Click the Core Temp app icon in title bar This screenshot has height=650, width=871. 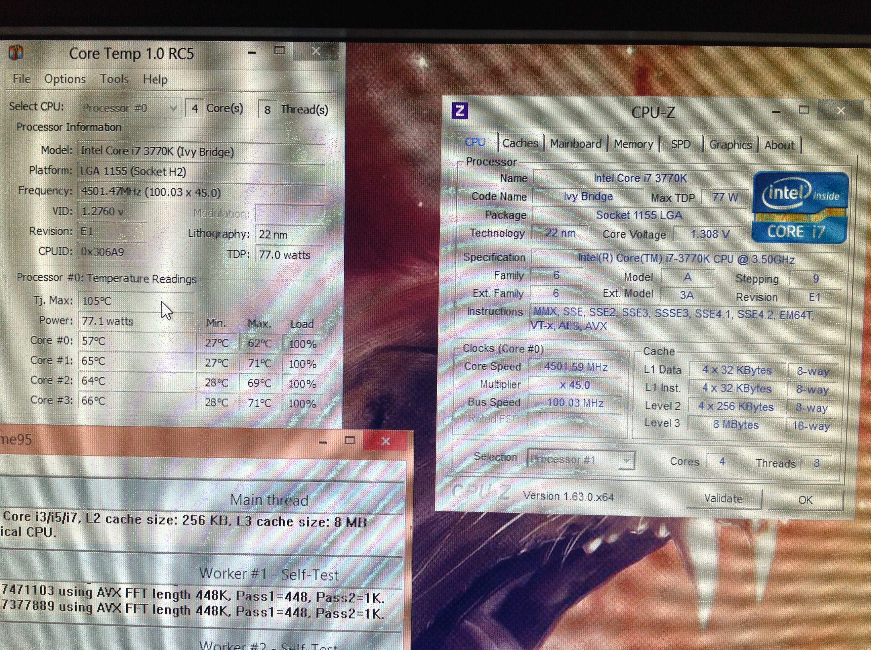16,53
